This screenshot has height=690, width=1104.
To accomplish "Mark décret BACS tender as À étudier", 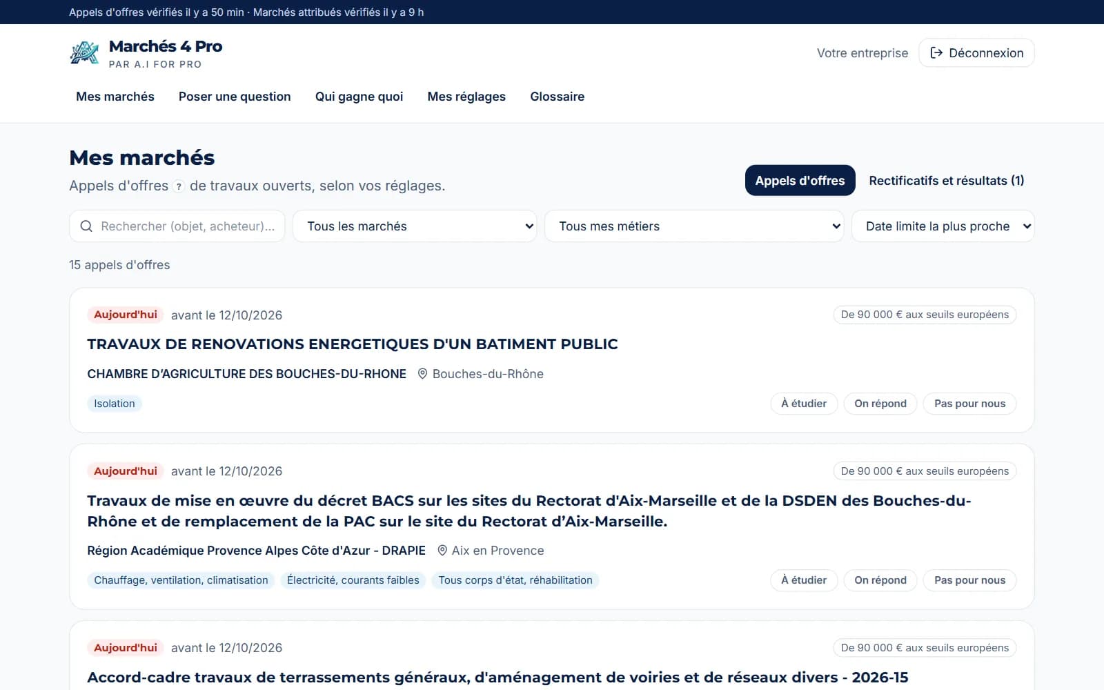I will (x=804, y=580).
